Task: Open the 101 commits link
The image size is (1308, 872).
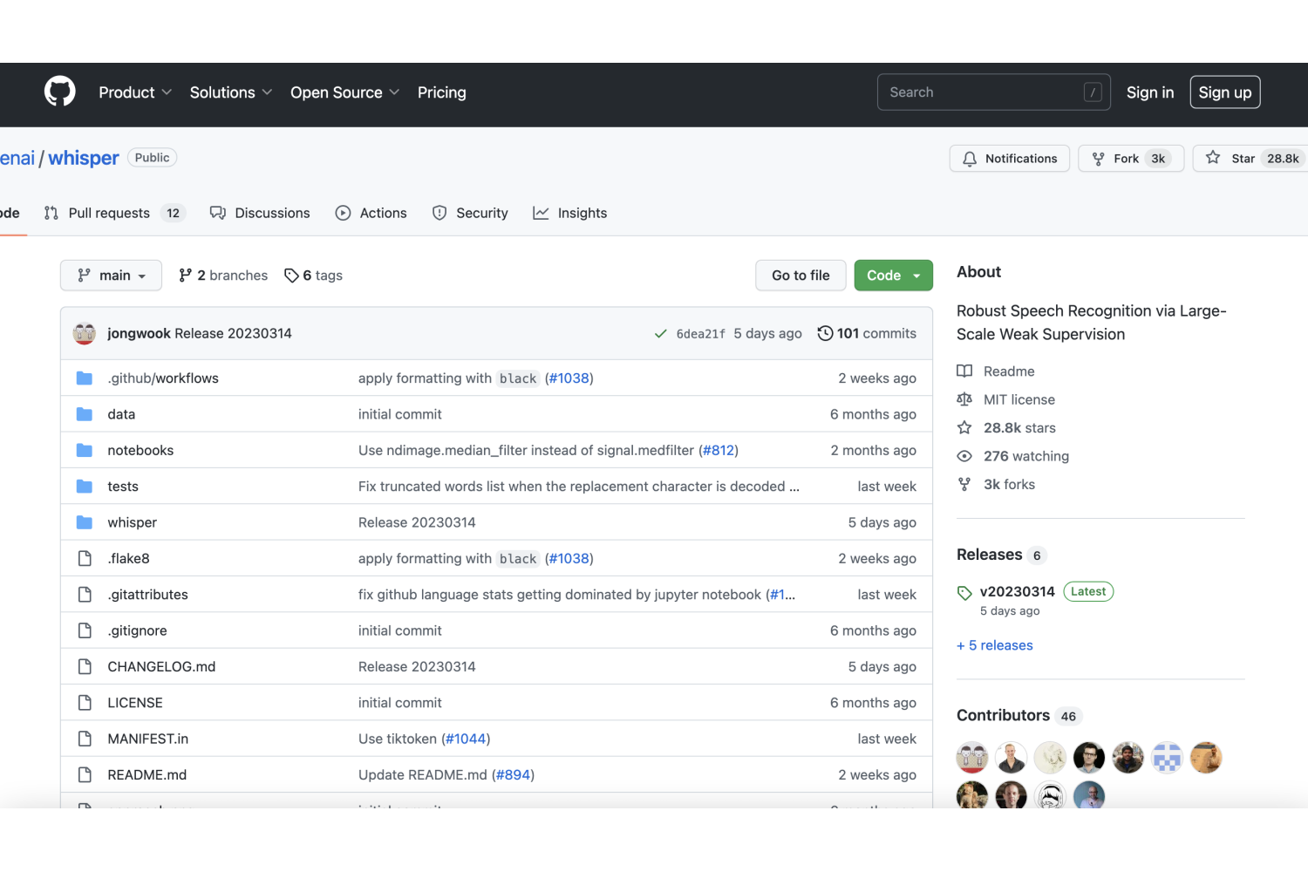Action: click(867, 333)
